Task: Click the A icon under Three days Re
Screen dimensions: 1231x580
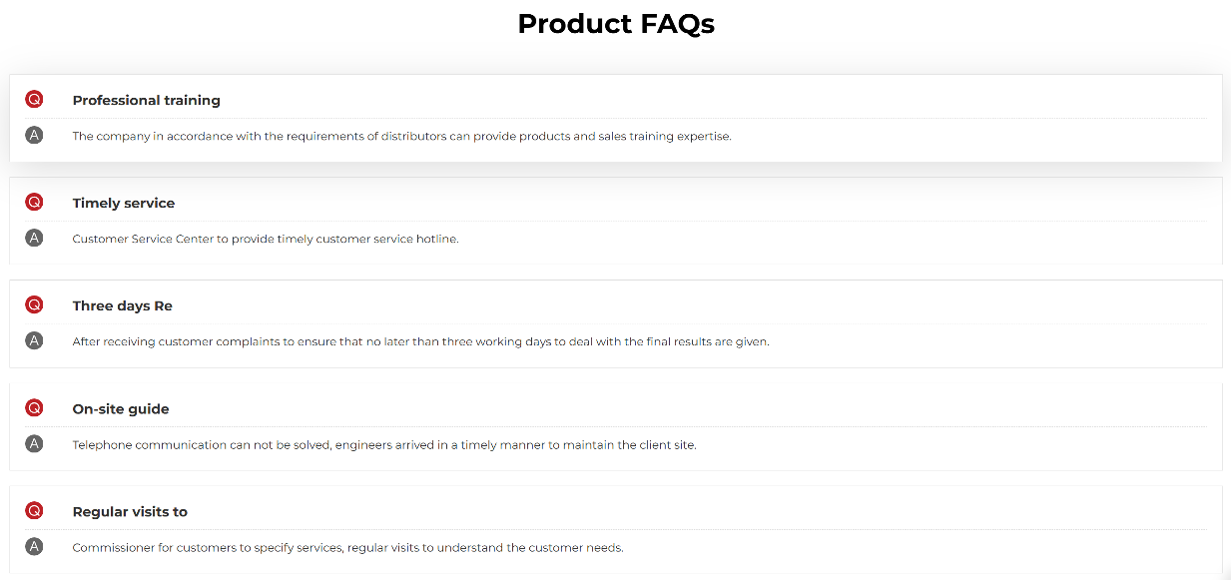Action: [35, 341]
